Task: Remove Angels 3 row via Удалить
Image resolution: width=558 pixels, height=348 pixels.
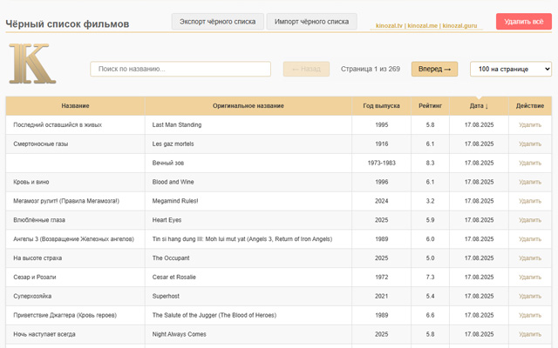Action: pos(530,239)
